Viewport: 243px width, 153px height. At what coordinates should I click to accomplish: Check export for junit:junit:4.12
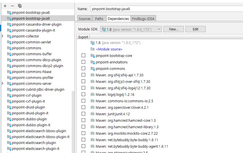point(83,114)
